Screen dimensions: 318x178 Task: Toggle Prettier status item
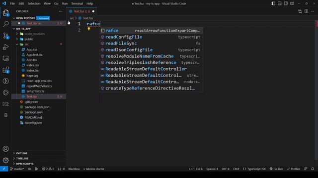[293, 169]
